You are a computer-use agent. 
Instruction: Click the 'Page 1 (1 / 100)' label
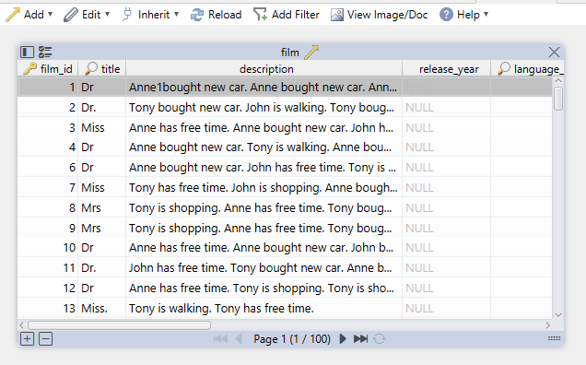point(292,339)
